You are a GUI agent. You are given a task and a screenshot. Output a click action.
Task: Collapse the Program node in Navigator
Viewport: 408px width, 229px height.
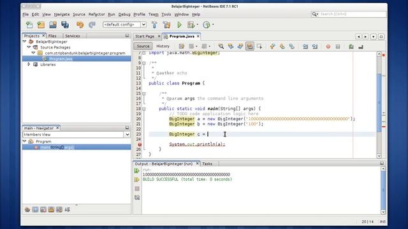(x=25, y=141)
